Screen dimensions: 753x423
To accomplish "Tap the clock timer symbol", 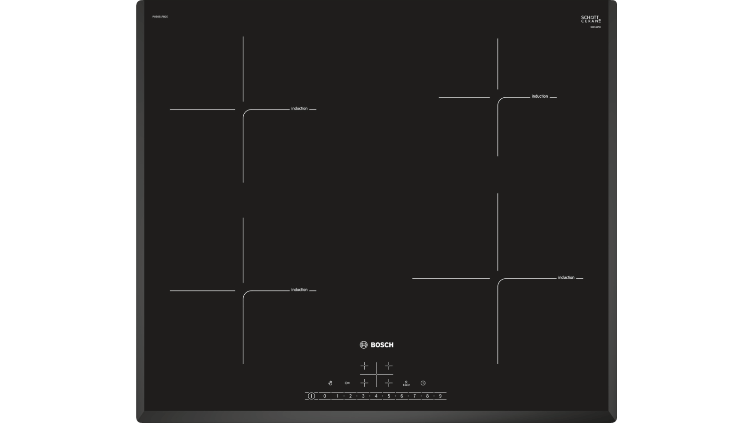I will (423, 383).
